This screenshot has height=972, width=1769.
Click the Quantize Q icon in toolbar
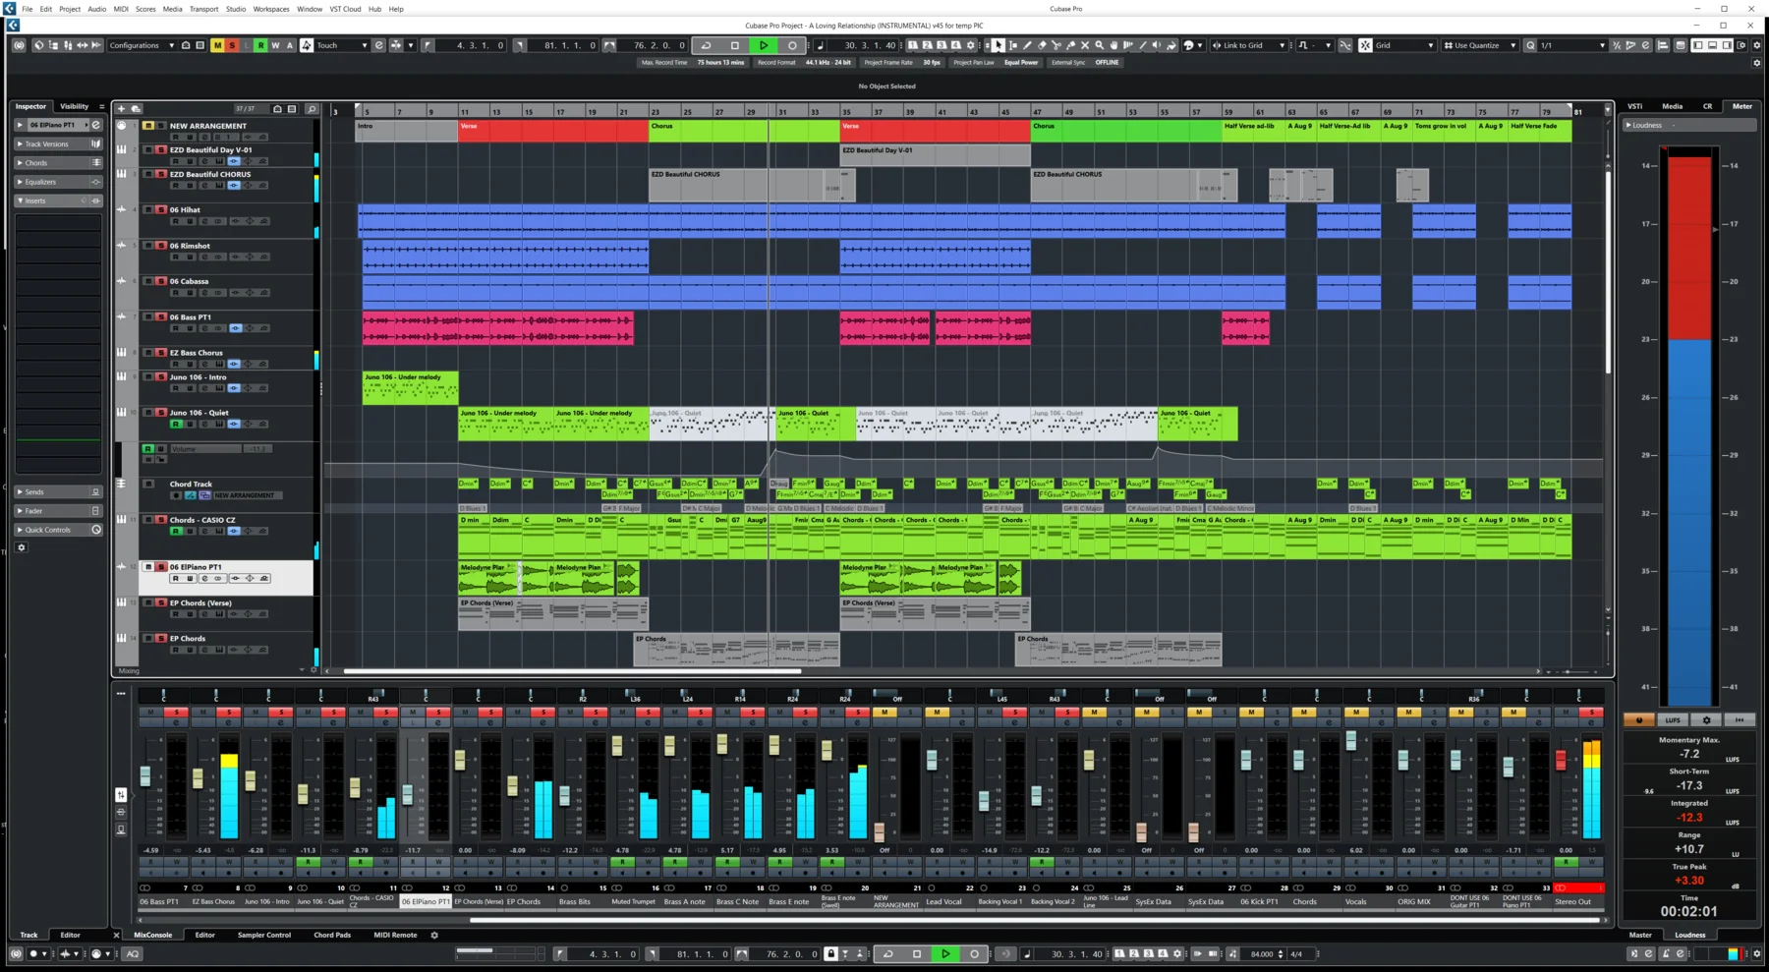pyautogui.click(x=1530, y=45)
